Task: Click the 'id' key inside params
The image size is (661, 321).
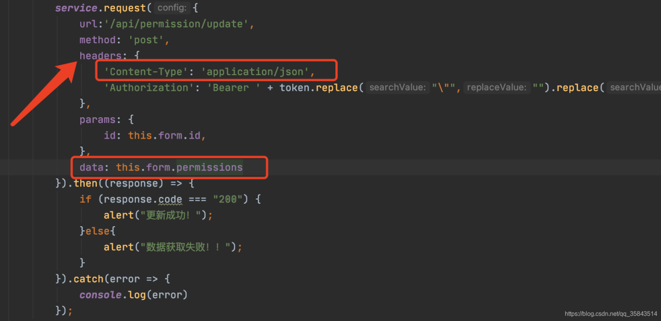Action: pyautogui.click(x=109, y=135)
